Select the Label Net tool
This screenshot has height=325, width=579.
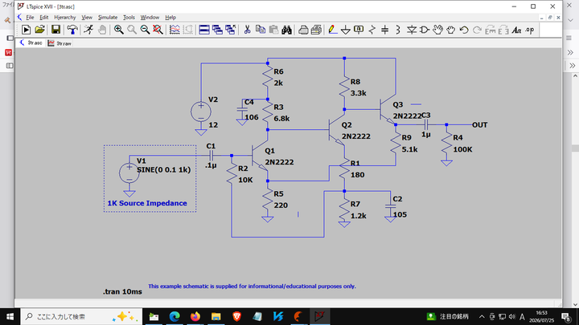click(359, 30)
